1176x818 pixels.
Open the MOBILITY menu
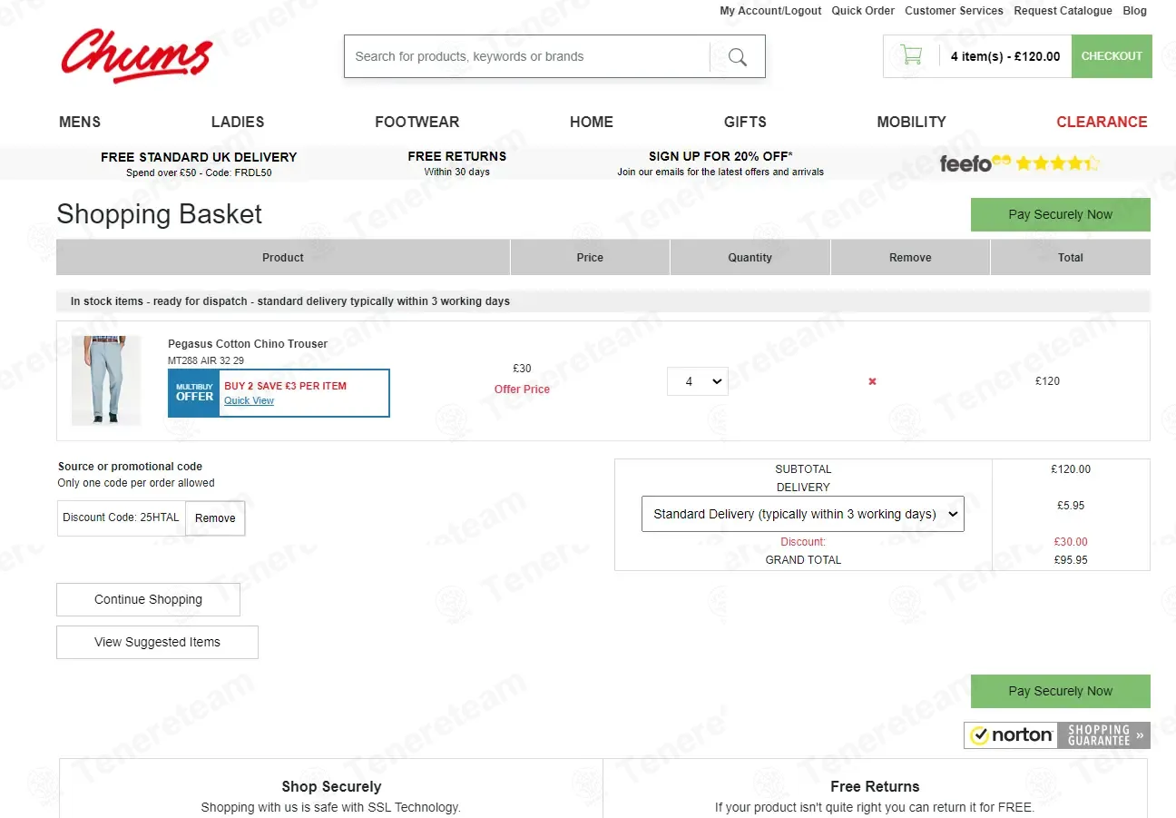pos(911,122)
